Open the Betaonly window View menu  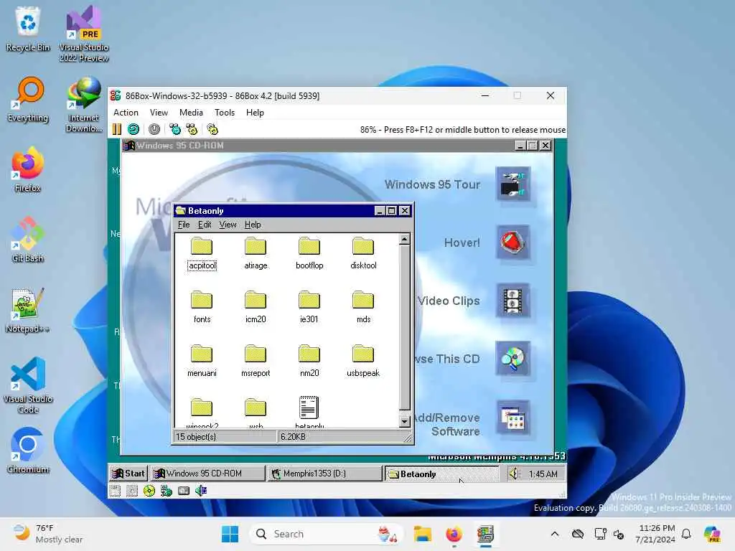(228, 225)
